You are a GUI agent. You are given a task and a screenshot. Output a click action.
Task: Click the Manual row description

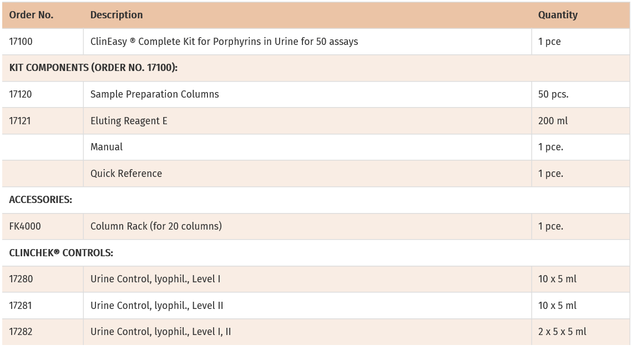[107, 147]
